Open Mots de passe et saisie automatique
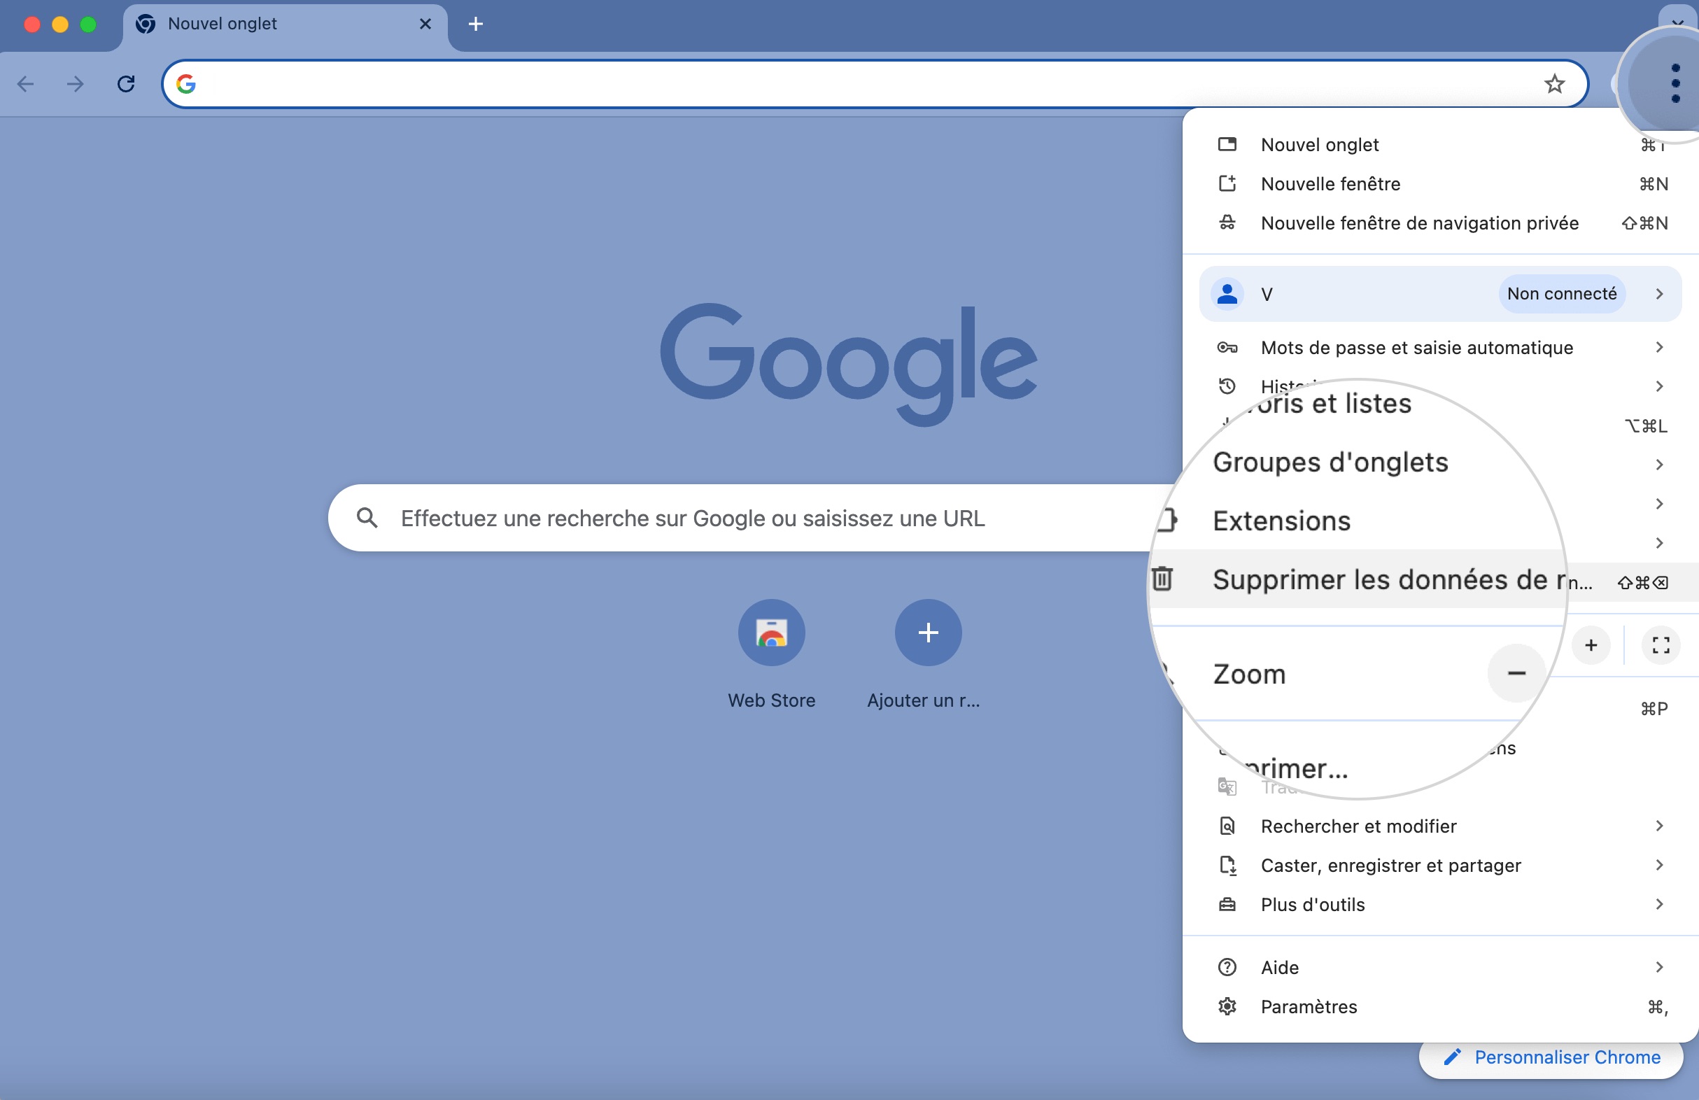The height and width of the screenshot is (1100, 1699). point(1441,348)
